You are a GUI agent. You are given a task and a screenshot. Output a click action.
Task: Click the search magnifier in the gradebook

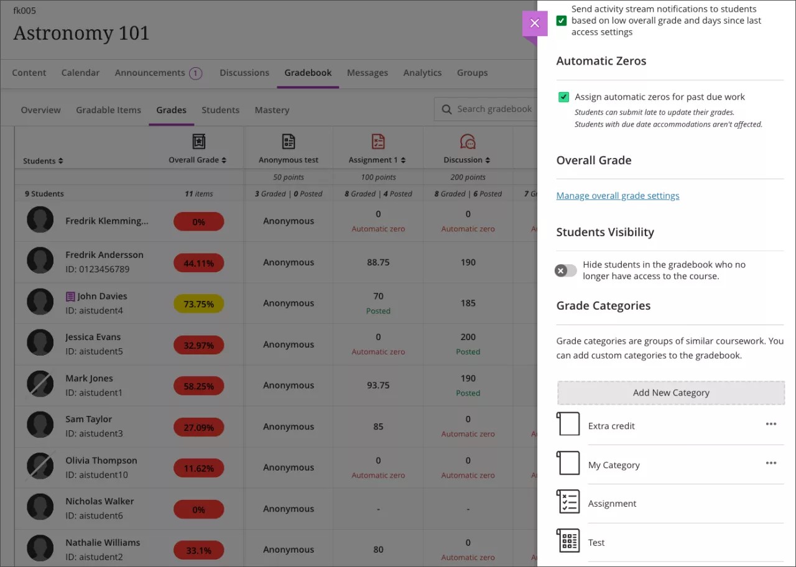coord(446,109)
